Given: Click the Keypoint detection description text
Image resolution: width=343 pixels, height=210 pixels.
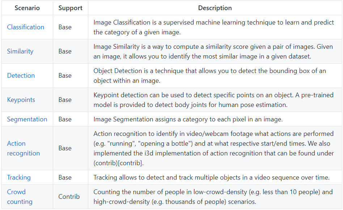Looking at the screenshot, I should [213, 100].
